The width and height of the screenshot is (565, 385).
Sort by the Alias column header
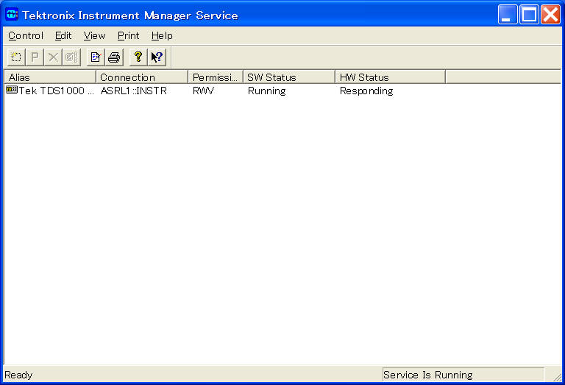[50, 77]
